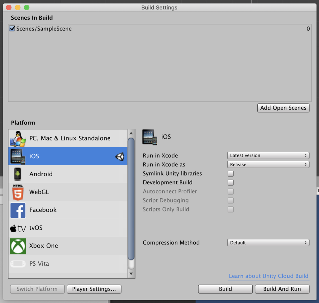
Task: Select the iOS platform row label
Action: click(x=34, y=156)
